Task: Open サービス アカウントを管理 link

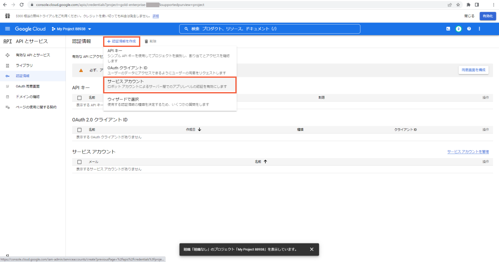Action: point(468,151)
